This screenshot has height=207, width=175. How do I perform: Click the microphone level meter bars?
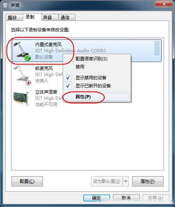[x=157, y=48]
